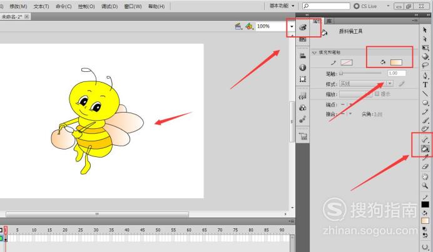Image resolution: width=433 pixels, height=252 pixels.
Task: Select the Eyedropper tool
Action: pos(425,158)
